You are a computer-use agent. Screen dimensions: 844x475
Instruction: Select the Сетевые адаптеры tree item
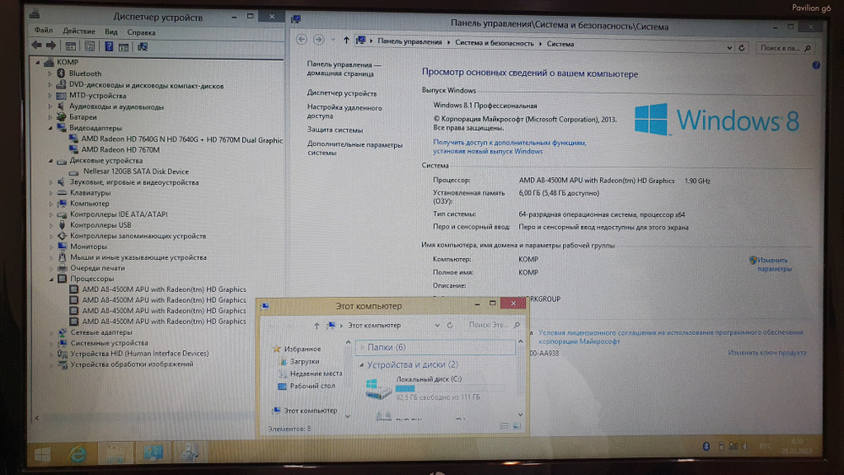coord(100,332)
